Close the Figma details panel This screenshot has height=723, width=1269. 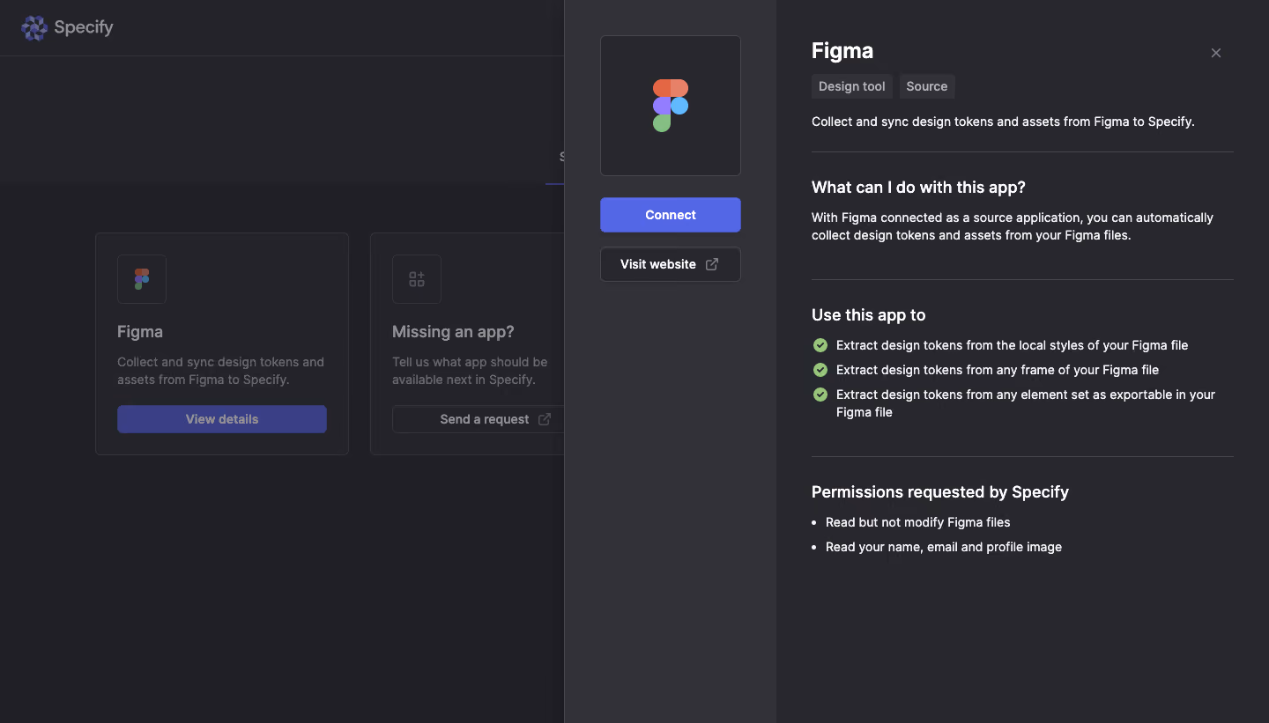tap(1216, 53)
